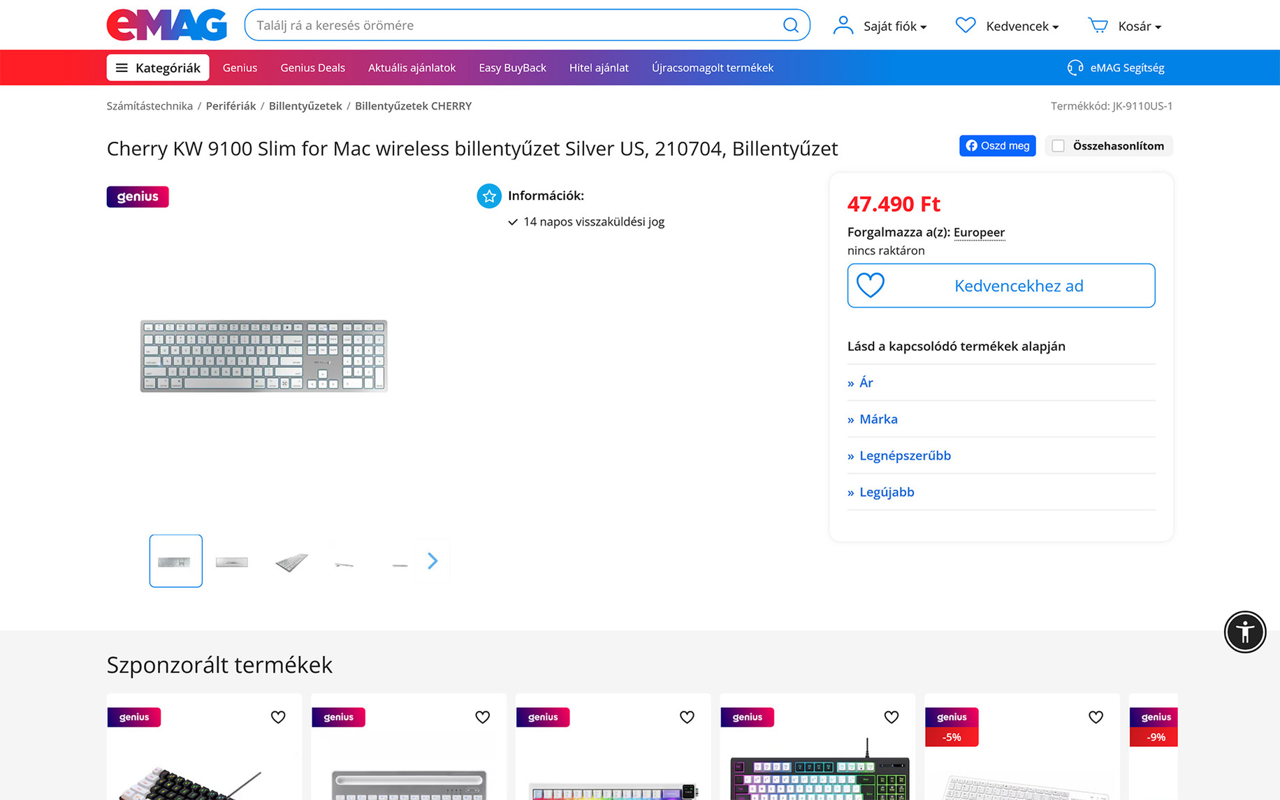Viewport: 1280px width, 800px height.
Task: Favorite the third sponsored product
Action: [687, 717]
